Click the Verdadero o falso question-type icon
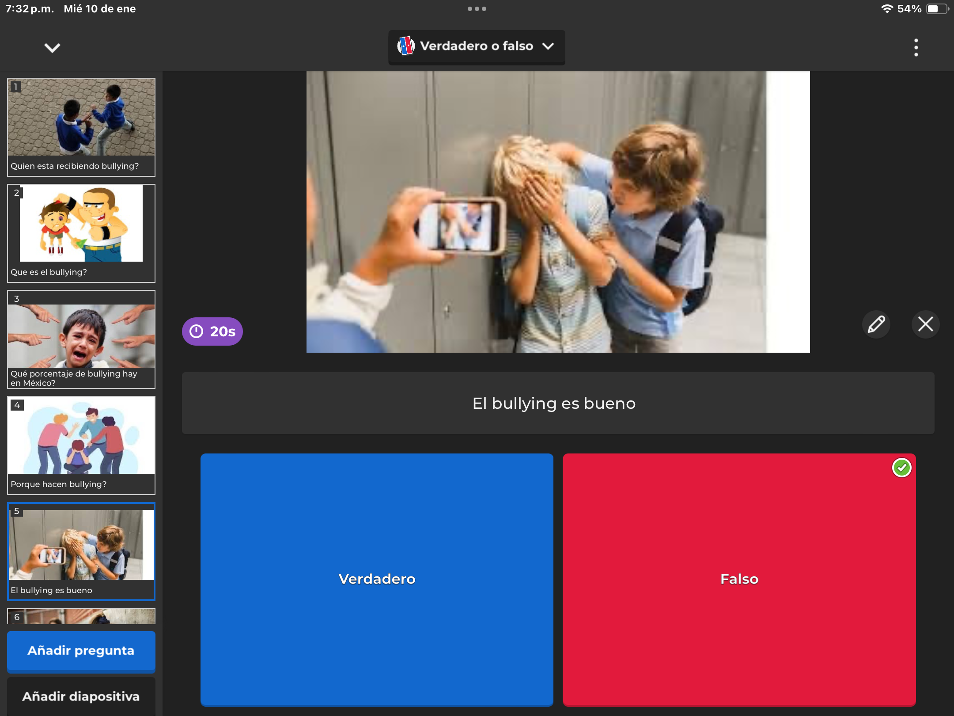The width and height of the screenshot is (954, 716). coord(405,46)
